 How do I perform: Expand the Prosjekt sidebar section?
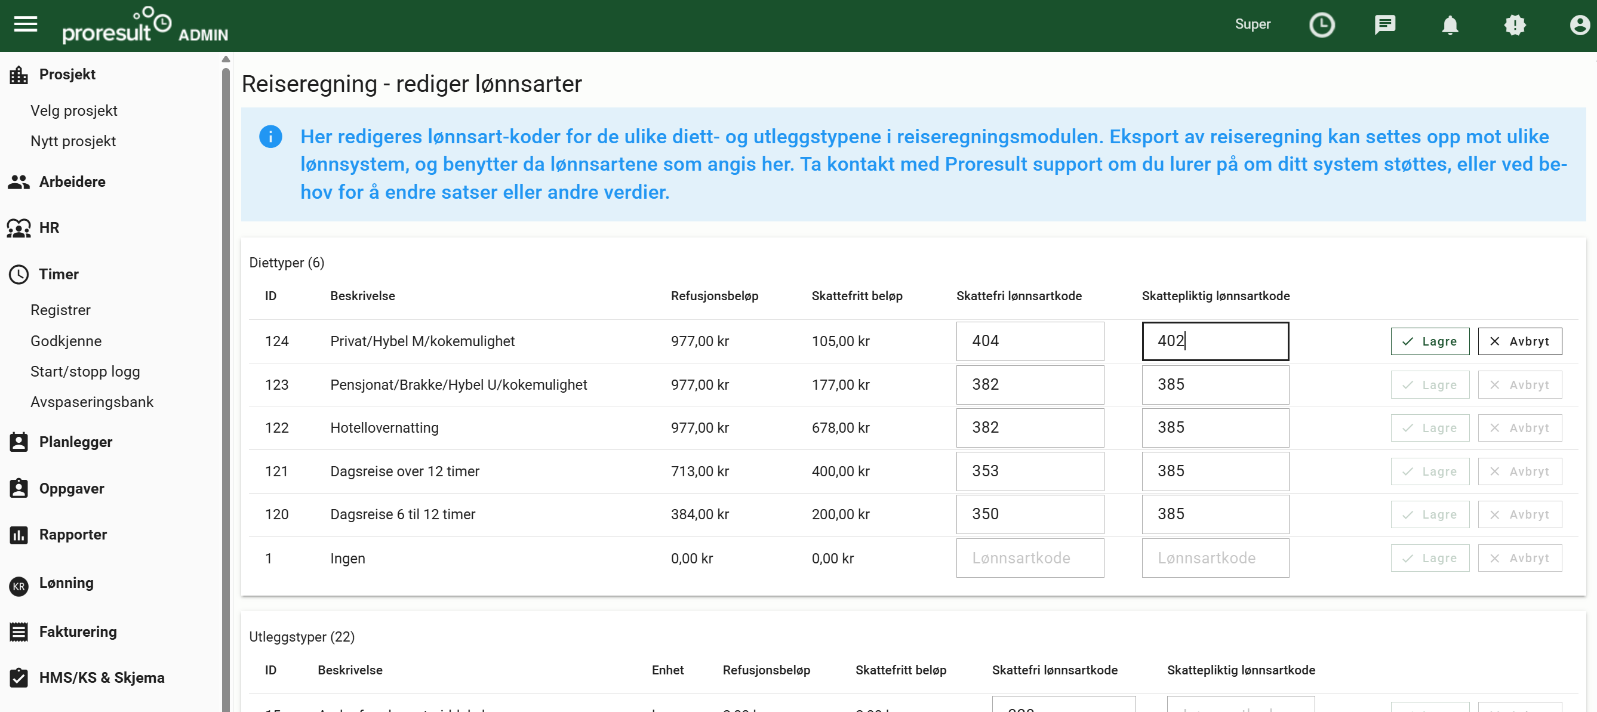(x=67, y=75)
